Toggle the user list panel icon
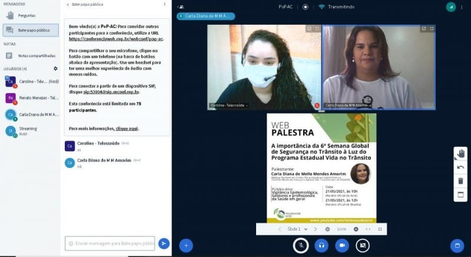 click(x=181, y=7)
